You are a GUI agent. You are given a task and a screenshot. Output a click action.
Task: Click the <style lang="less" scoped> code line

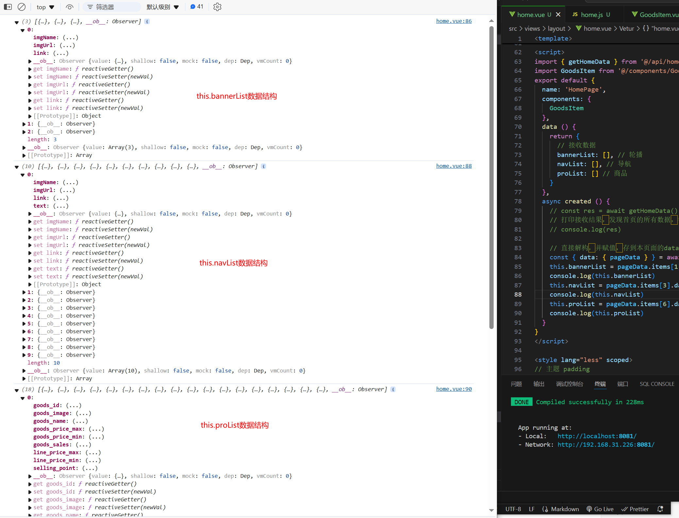click(584, 360)
